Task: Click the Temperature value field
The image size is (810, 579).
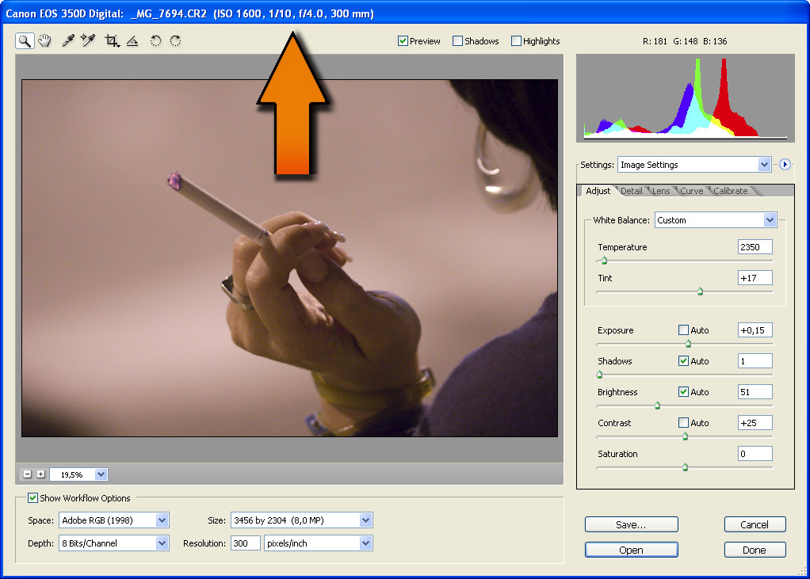Action: coord(755,246)
